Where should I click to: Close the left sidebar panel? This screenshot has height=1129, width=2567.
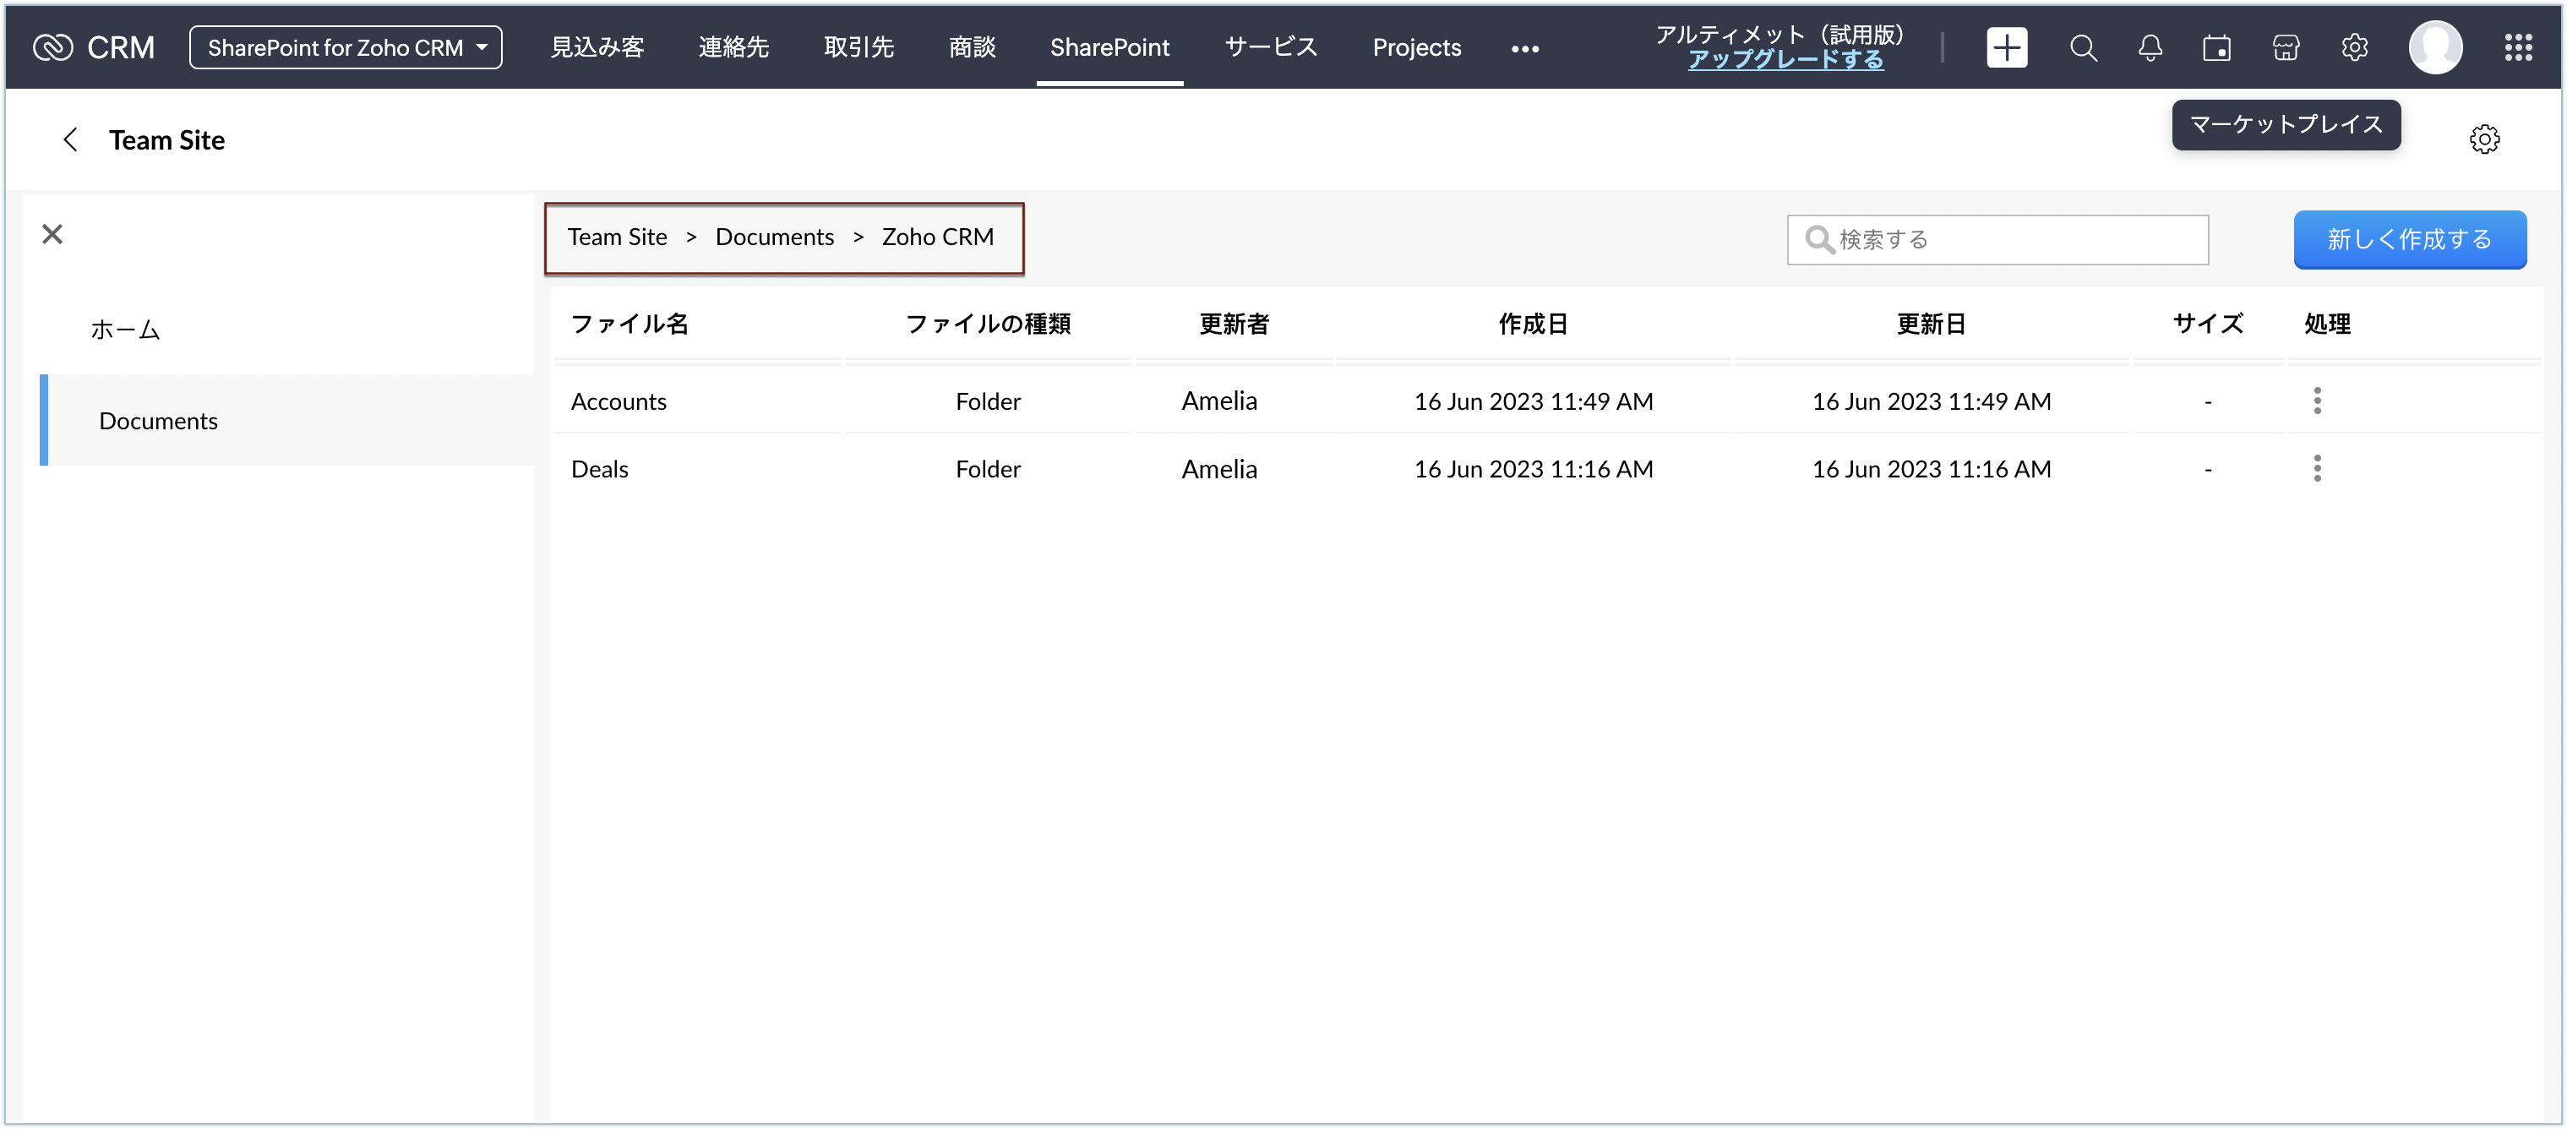pos(53,234)
